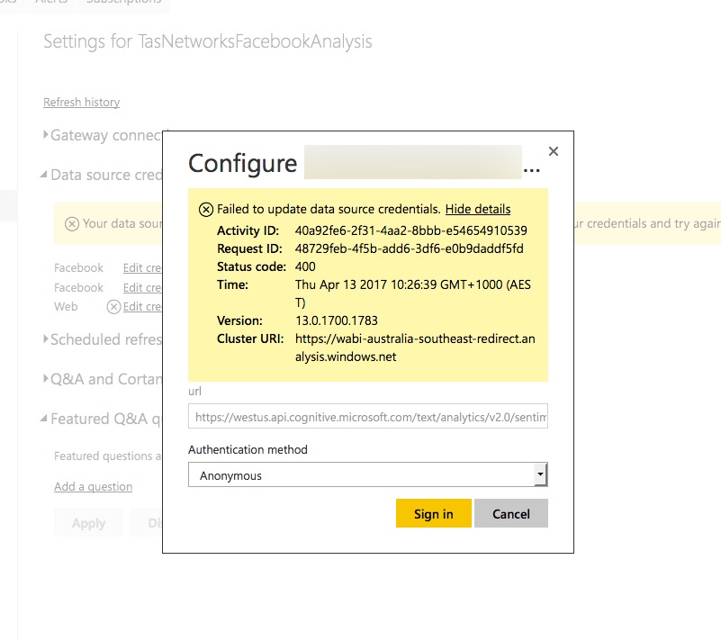Click the error icon in data source banner
The height and width of the screenshot is (641, 721).
click(72, 224)
